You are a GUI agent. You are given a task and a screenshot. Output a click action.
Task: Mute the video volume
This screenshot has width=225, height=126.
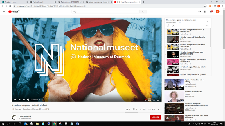(x=28, y=100)
